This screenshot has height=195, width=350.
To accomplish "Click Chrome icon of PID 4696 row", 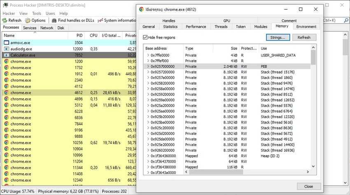I will tap(7, 99).
